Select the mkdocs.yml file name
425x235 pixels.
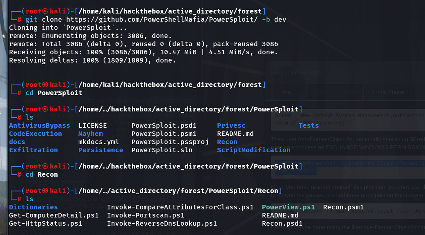(x=99, y=142)
